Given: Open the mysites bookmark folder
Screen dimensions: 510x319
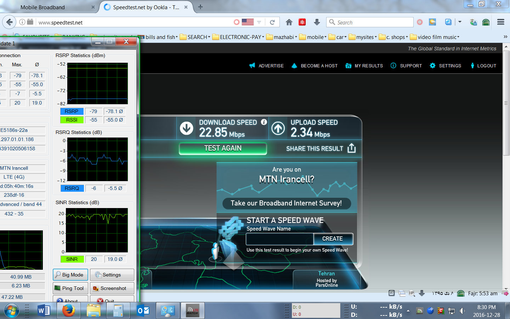Looking at the screenshot, I should [363, 37].
